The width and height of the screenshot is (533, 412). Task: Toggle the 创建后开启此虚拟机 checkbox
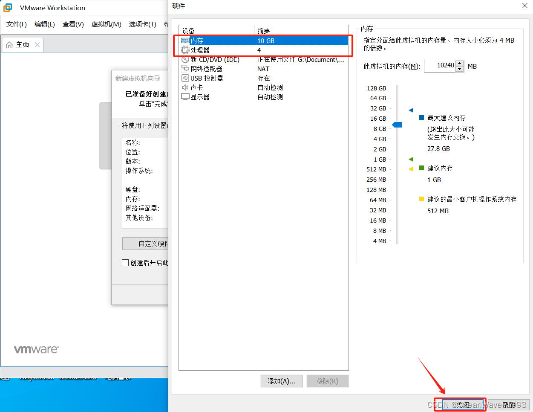[125, 263]
